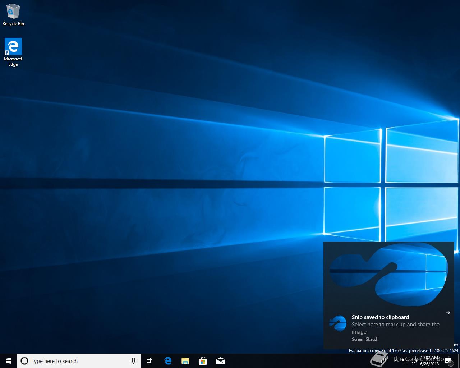460x368 pixels.
Task: Open Mail app from taskbar
Action: click(x=221, y=361)
